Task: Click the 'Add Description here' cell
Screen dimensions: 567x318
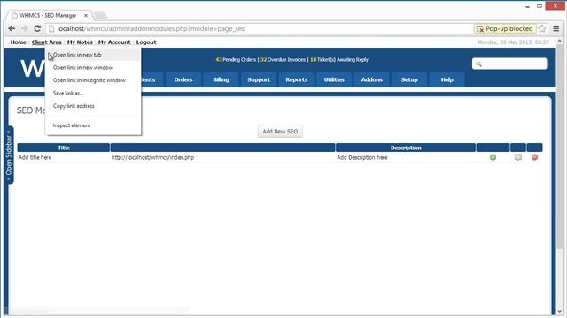Action: 362,157
